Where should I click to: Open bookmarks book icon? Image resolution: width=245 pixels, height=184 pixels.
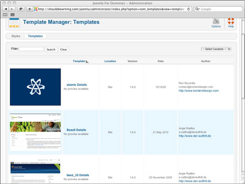5,15
